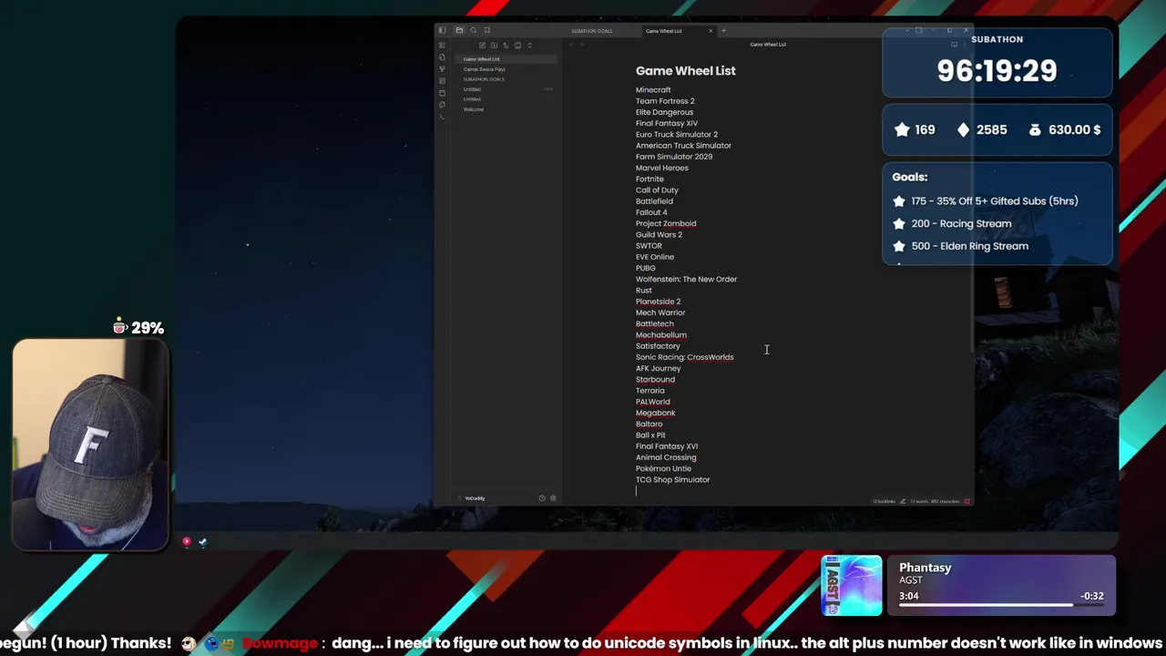Click Project Zomboid entry
The width and height of the screenshot is (1166, 656).
coord(666,223)
